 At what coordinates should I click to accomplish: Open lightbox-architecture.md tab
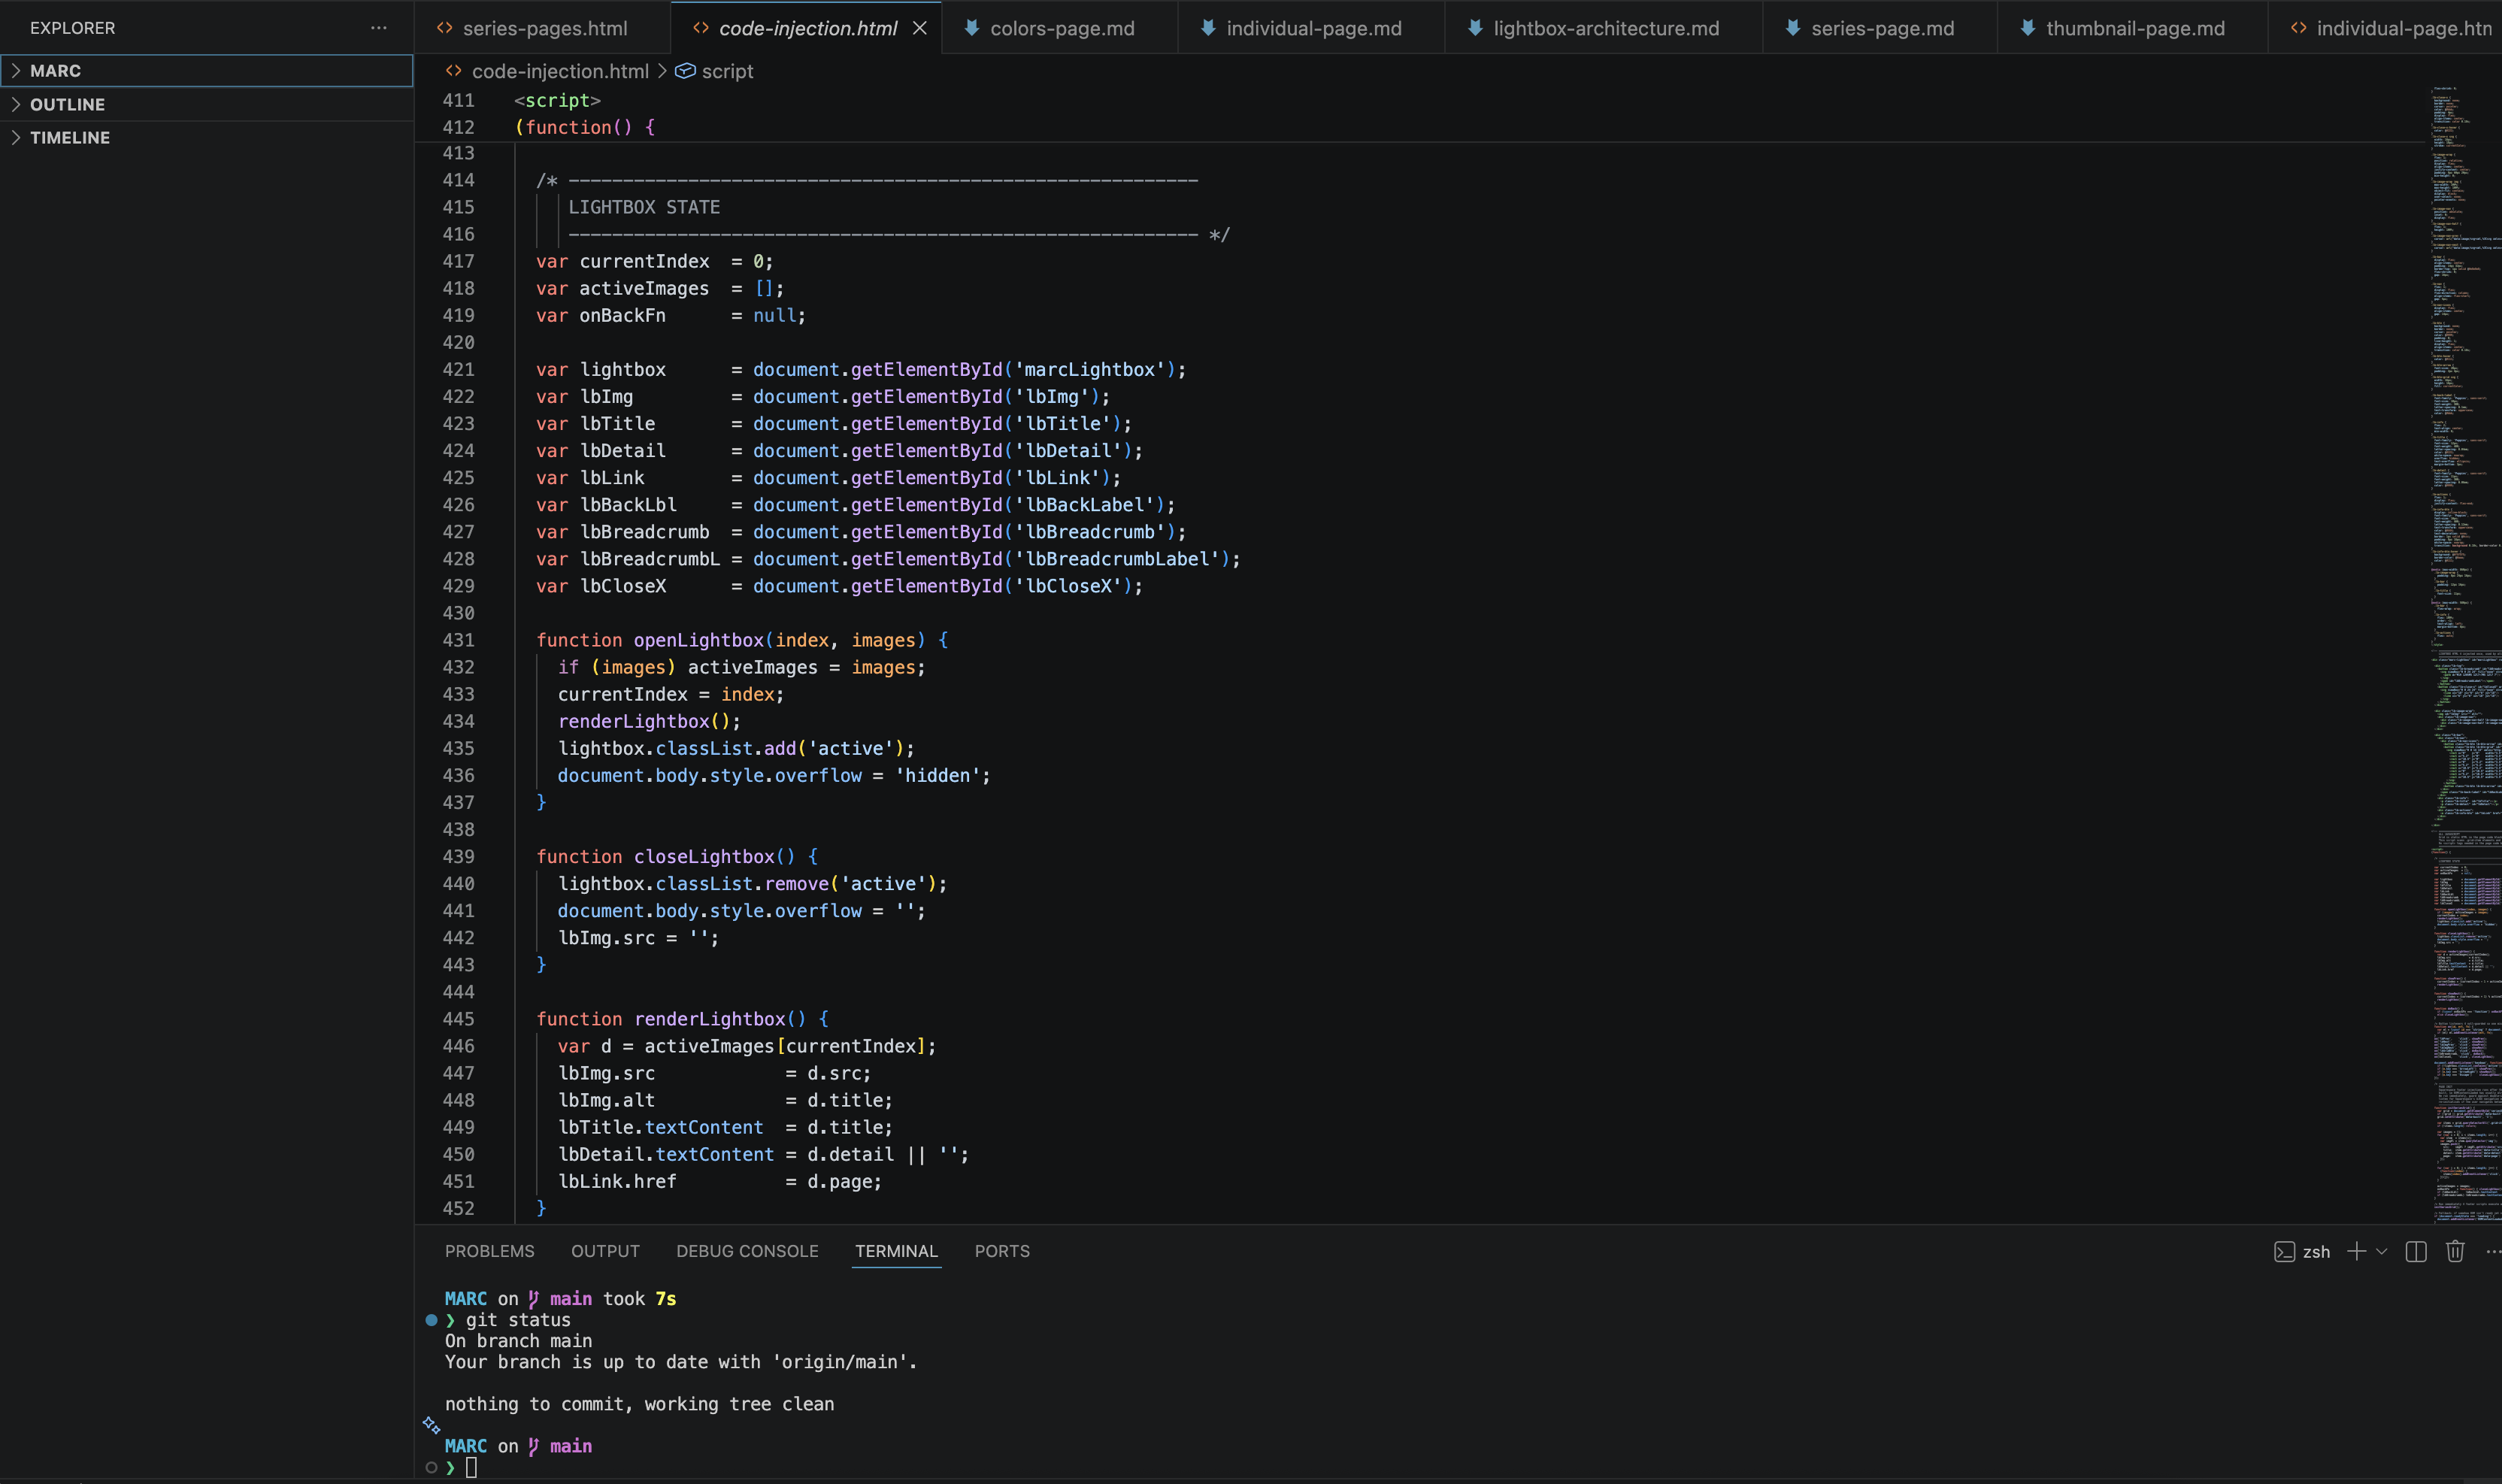click(1606, 28)
